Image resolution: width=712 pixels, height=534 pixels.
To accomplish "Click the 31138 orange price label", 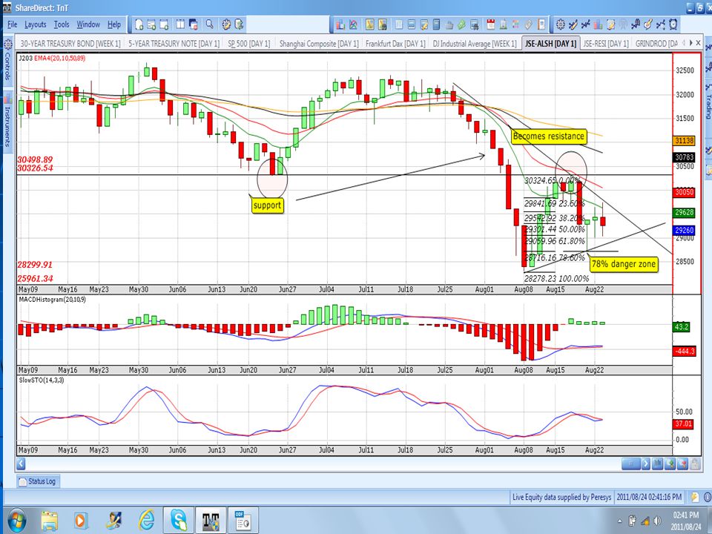I will coord(685,141).
